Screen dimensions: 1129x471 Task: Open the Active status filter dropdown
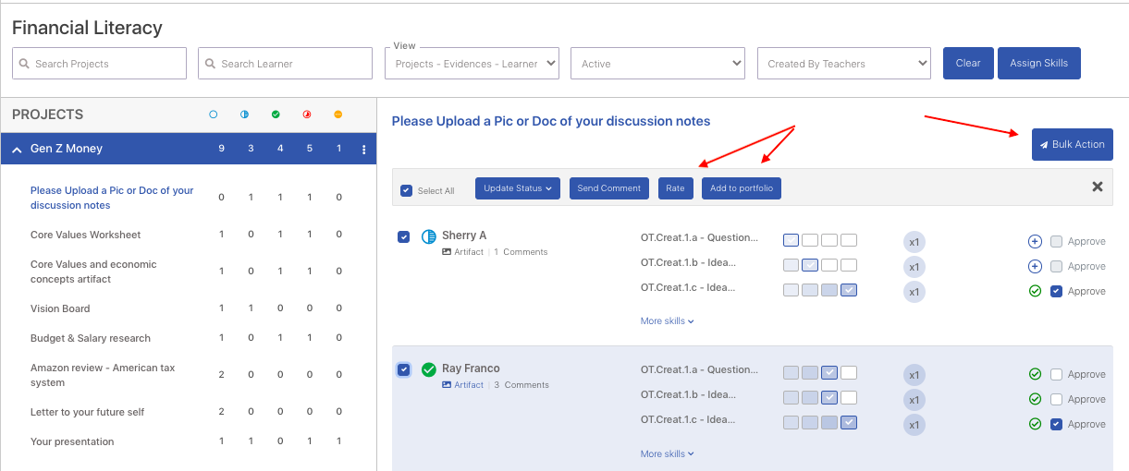click(657, 64)
